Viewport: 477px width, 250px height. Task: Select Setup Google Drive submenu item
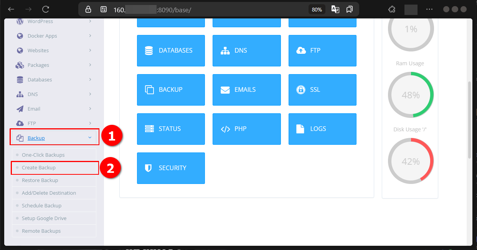[54, 218]
